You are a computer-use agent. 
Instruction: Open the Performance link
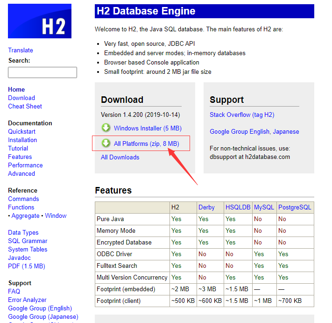click(25, 165)
